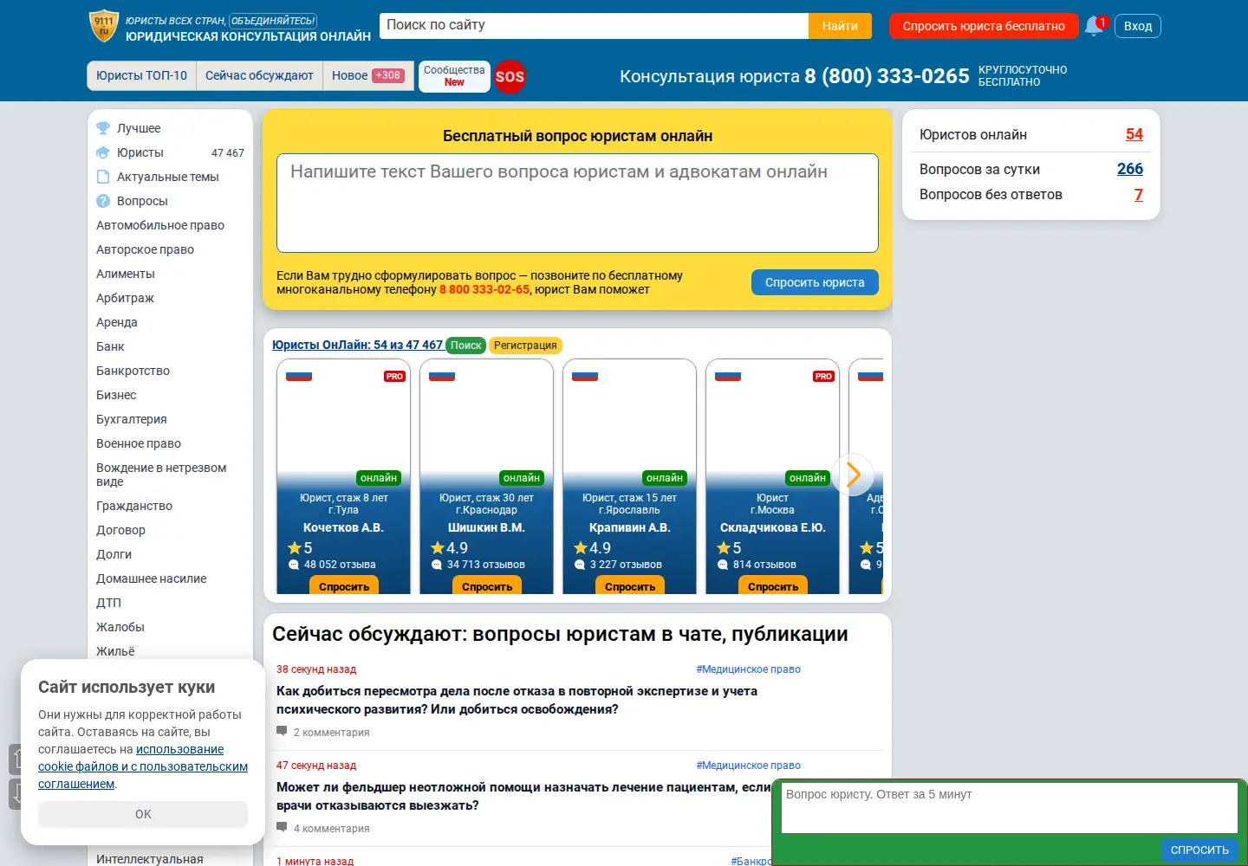Click the Кочетков А.В. name
Image resolution: width=1248 pixels, height=866 pixels.
pyautogui.click(x=343, y=527)
